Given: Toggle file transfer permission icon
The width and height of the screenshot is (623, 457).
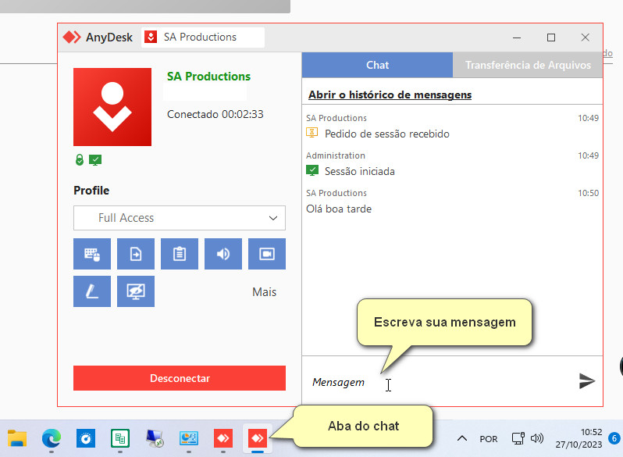Looking at the screenshot, I should 136,254.
